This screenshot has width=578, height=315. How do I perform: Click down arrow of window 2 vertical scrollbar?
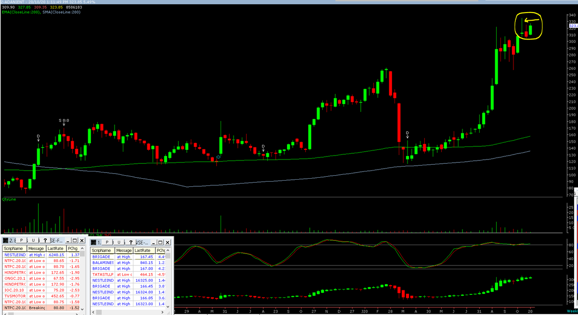[x=82, y=309]
